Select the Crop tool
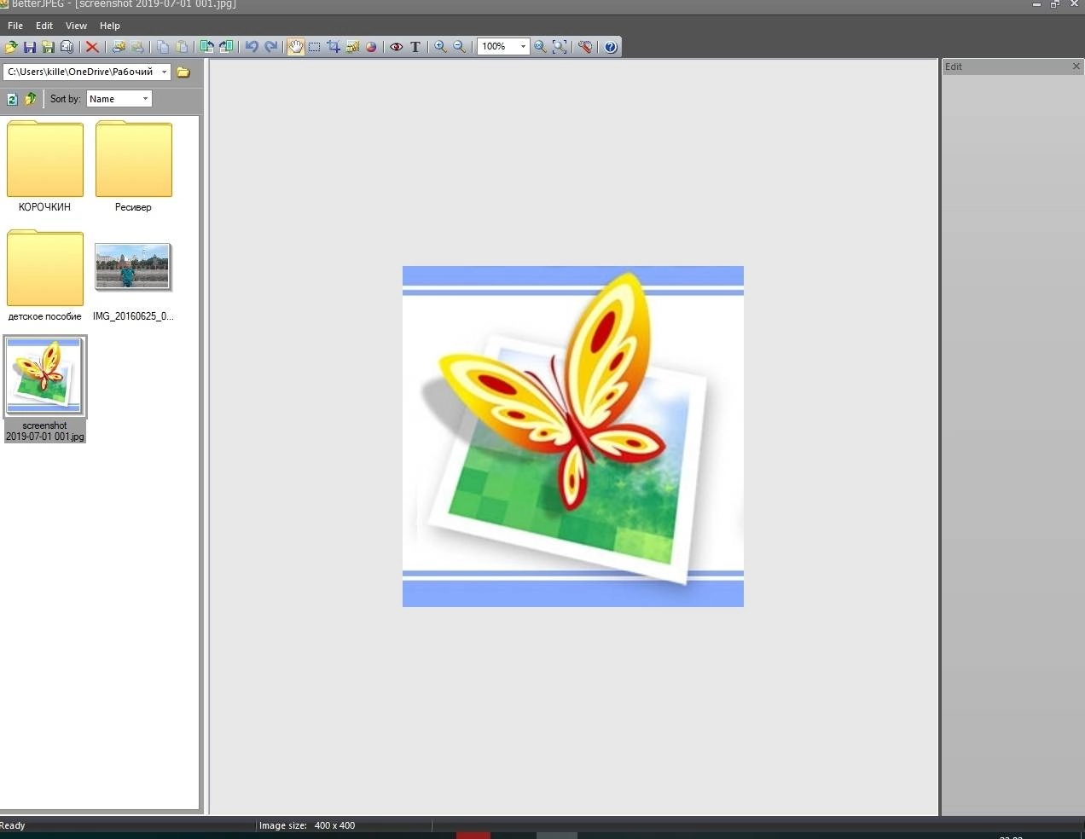The height and width of the screenshot is (839, 1085). [x=334, y=47]
